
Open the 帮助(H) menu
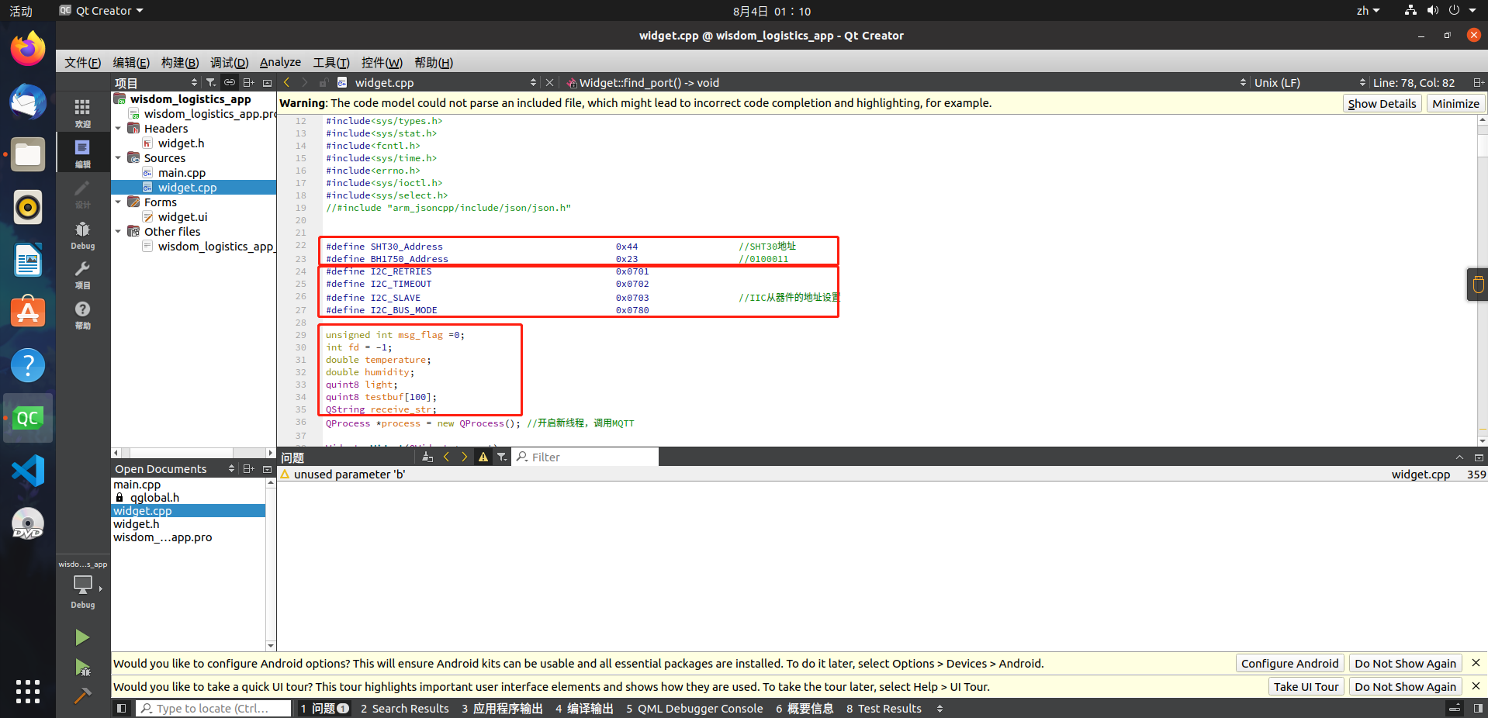(x=434, y=62)
